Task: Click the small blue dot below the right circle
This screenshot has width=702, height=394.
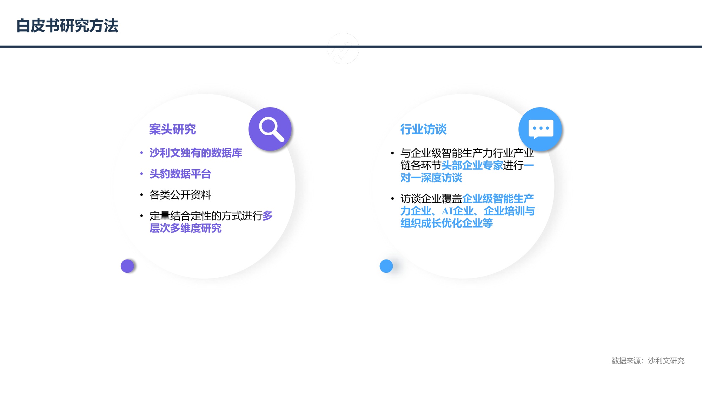Action: click(385, 267)
